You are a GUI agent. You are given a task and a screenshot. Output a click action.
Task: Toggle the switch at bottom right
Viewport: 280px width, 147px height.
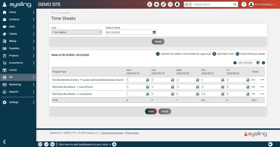pyautogui.click(x=270, y=144)
